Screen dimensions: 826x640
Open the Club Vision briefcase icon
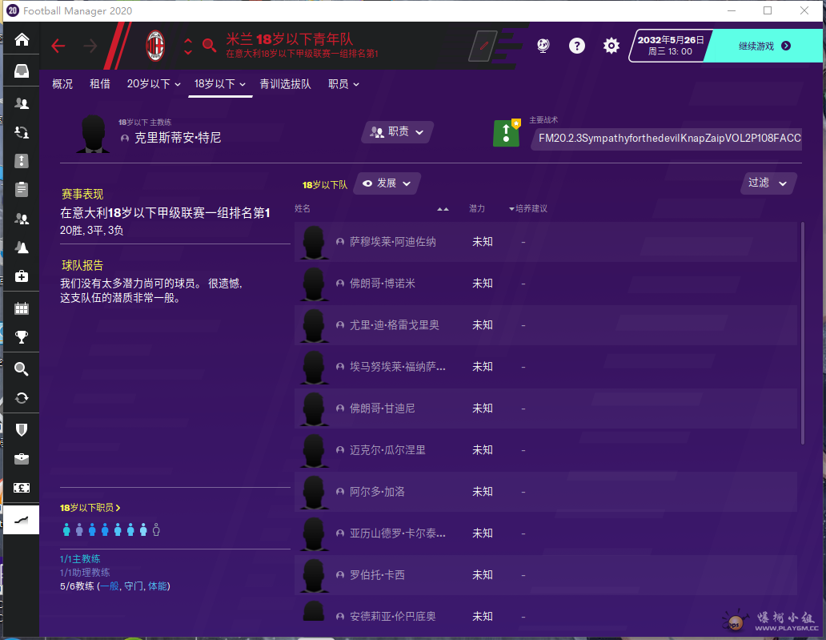22,459
